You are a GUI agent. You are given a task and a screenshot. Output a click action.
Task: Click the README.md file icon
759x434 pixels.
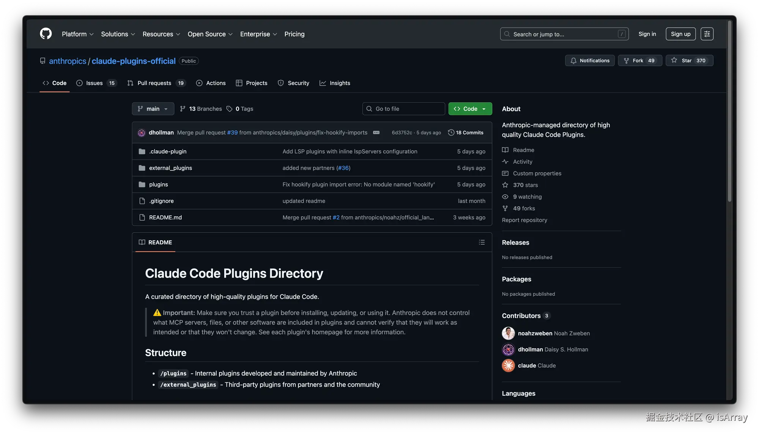click(x=142, y=218)
